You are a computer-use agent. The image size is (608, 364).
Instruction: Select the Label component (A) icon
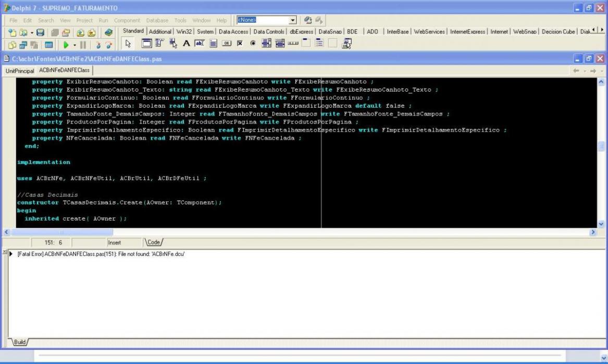[186, 44]
